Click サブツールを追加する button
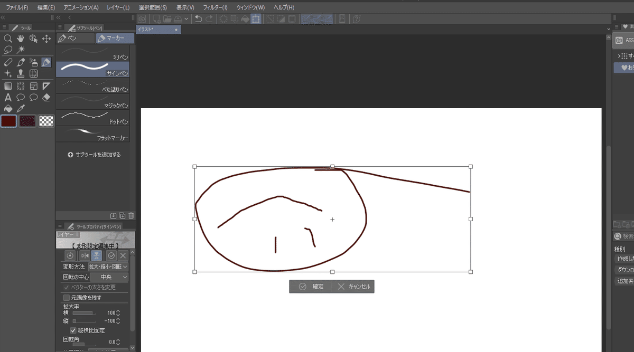This screenshot has height=352, width=634. (94, 155)
